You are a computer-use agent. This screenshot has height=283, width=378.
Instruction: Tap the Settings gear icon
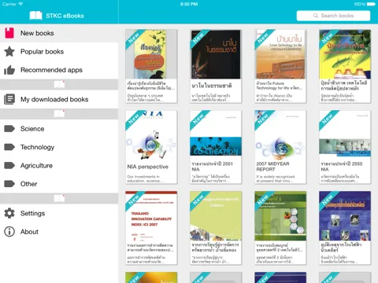coord(9,213)
